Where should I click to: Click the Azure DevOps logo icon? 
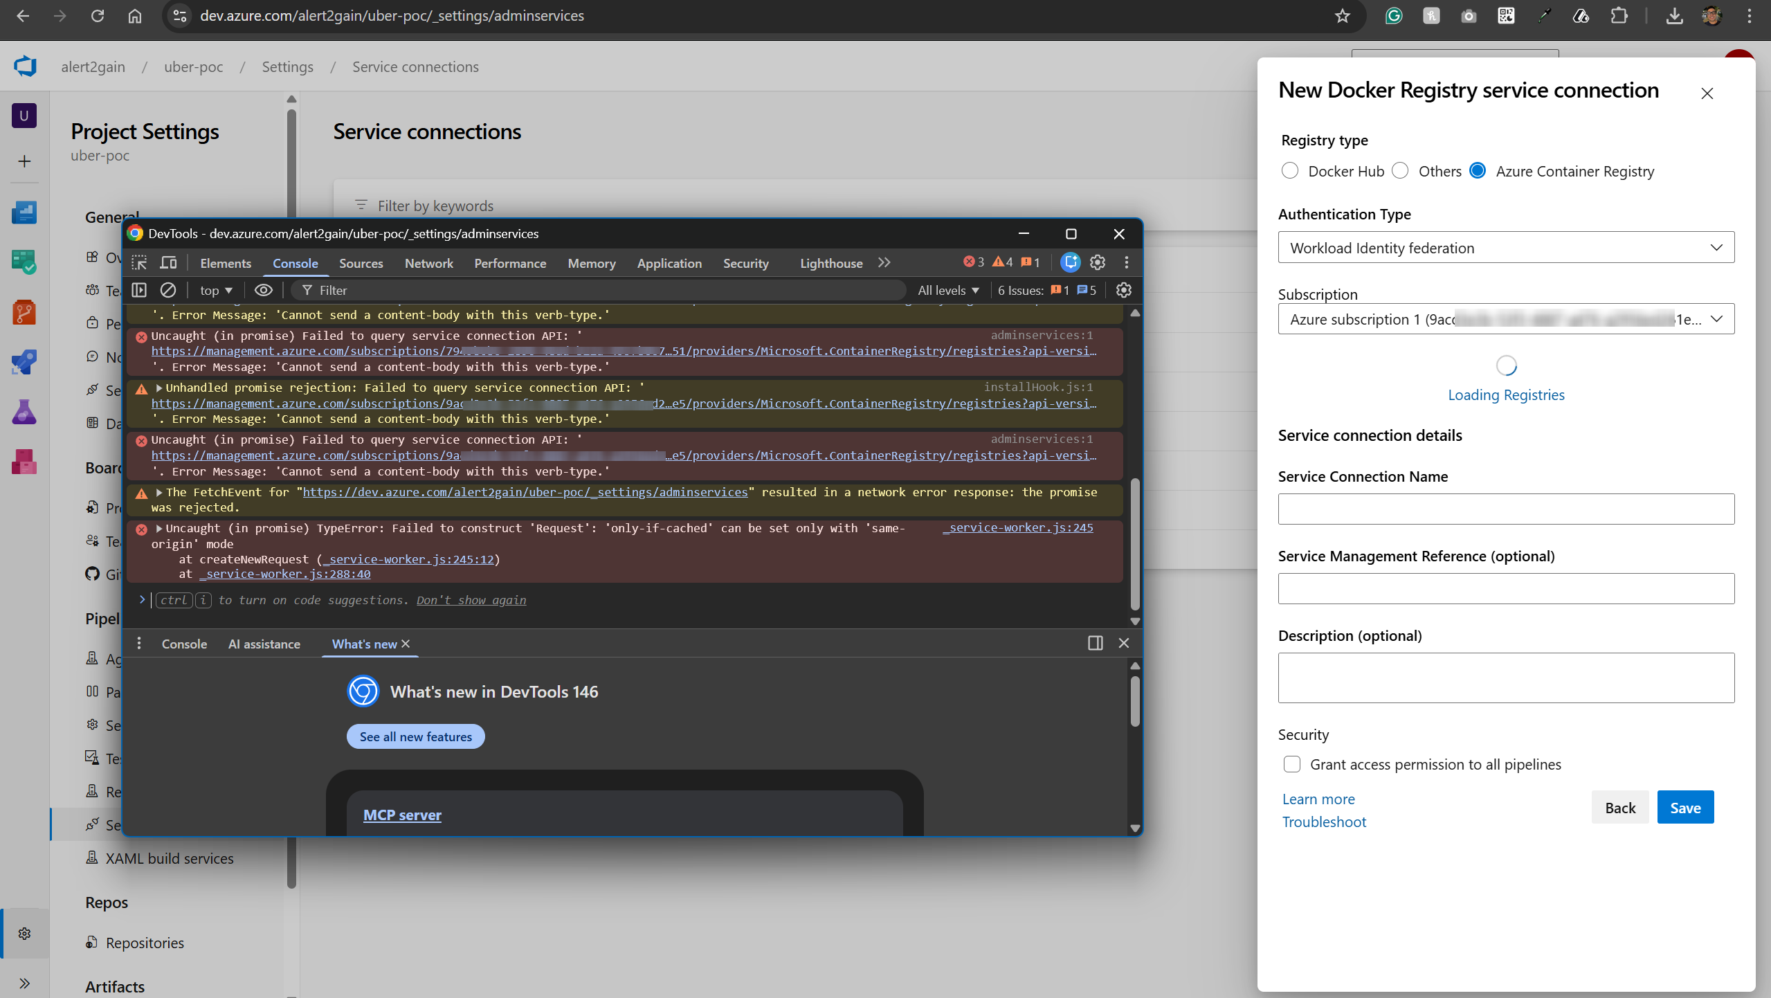click(x=25, y=66)
